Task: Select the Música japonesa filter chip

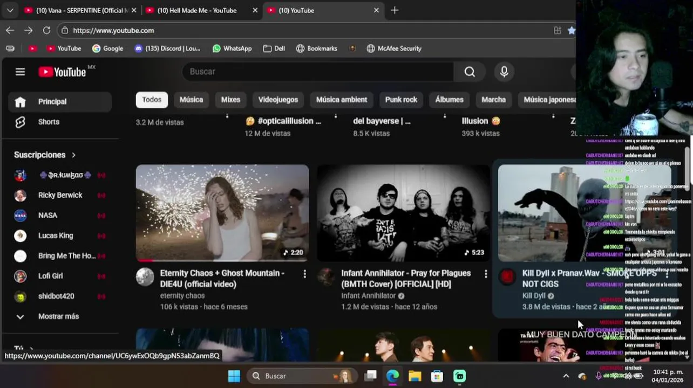Action: click(x=547, y=100)
